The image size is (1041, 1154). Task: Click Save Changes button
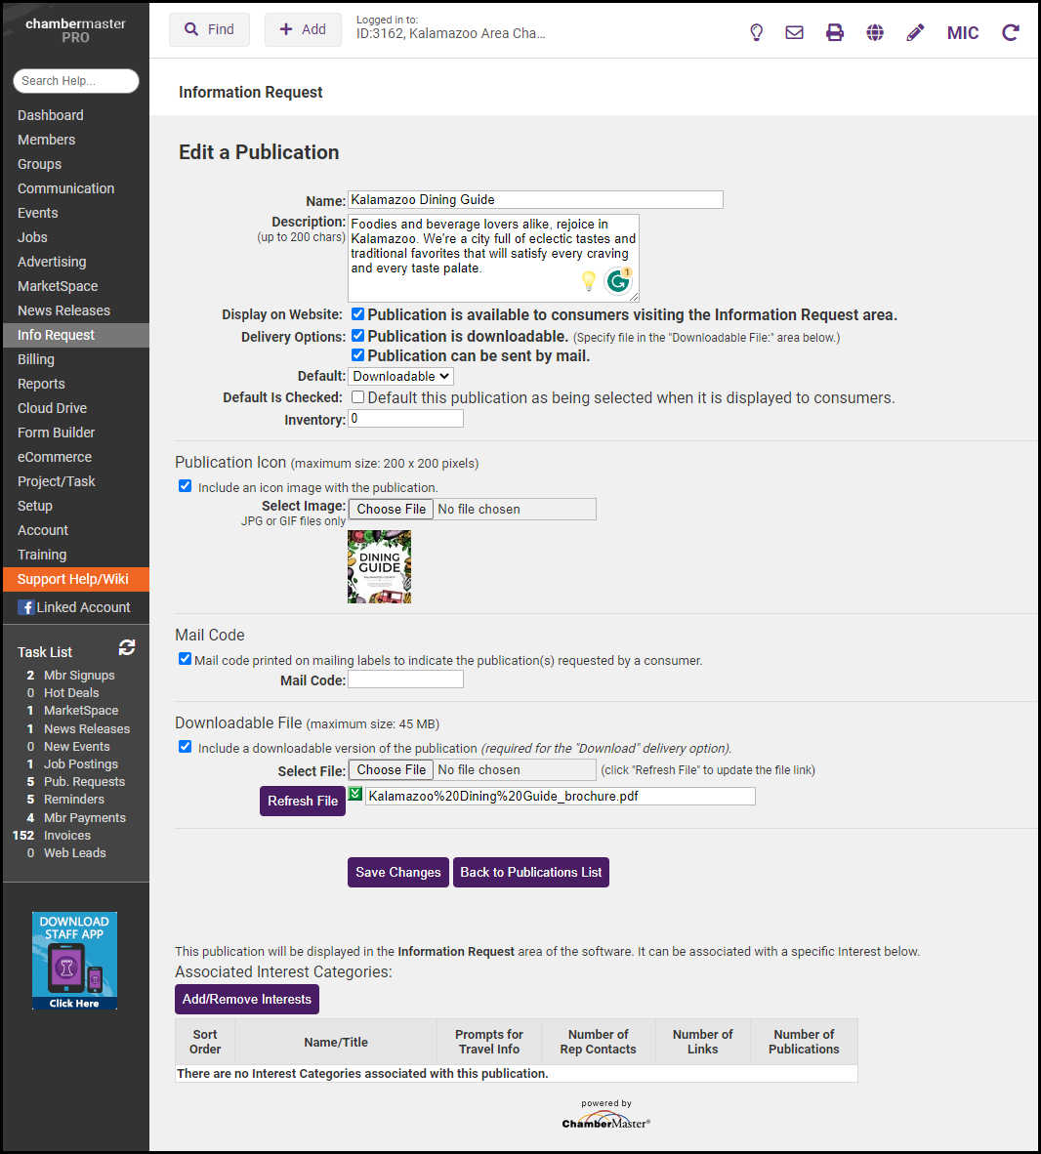[x=398, y=872]
